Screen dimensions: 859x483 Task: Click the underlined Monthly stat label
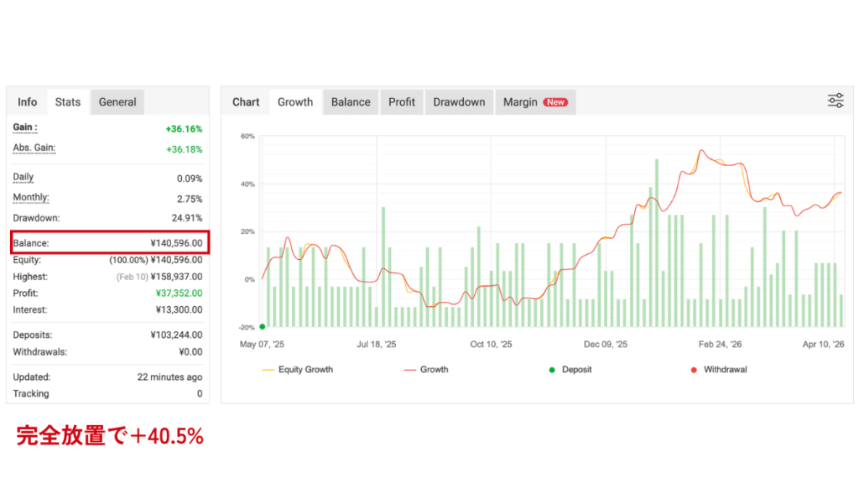click(31, 198)
